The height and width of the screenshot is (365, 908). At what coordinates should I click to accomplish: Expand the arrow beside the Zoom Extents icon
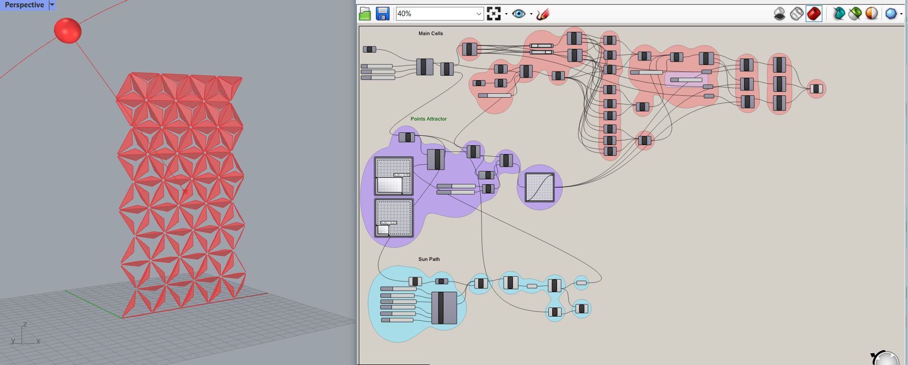pos(506,14)
